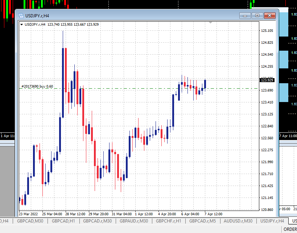Click the 123.690 price scale label
Image resolution: width=297 pixels, height=233 pixels.
click(x=267, y=90)
